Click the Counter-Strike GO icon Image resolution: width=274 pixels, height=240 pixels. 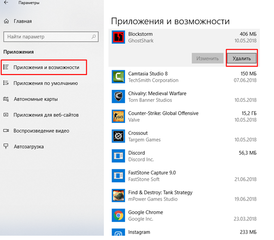click(x=118, y=116)
